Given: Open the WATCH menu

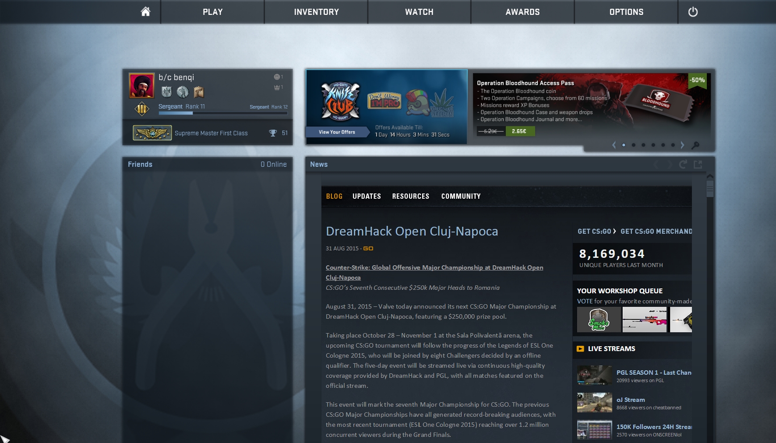Looking at the screenshot, I should point(419,12).
